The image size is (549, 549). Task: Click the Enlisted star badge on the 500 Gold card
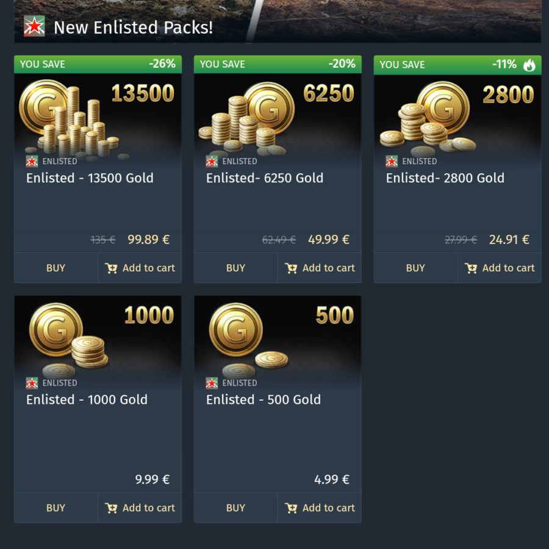[x=212, y=382]
